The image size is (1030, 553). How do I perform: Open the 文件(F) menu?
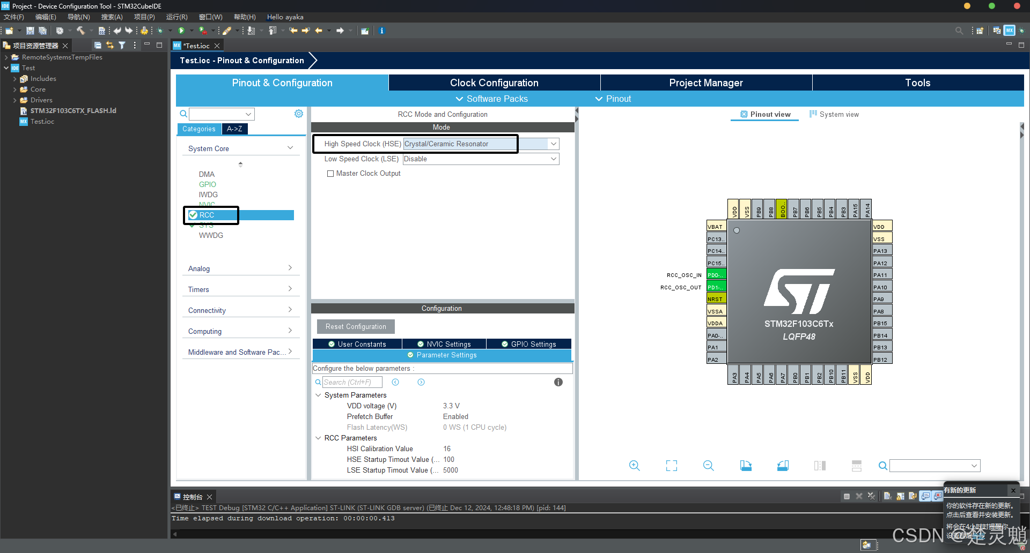click(13, 17)
